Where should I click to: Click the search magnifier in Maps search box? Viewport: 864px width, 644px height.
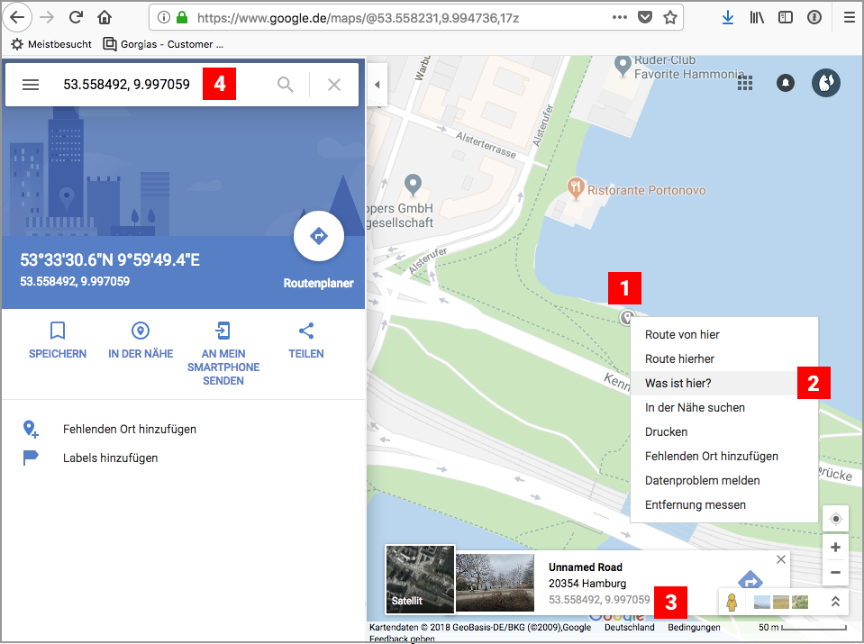[285, 85]
